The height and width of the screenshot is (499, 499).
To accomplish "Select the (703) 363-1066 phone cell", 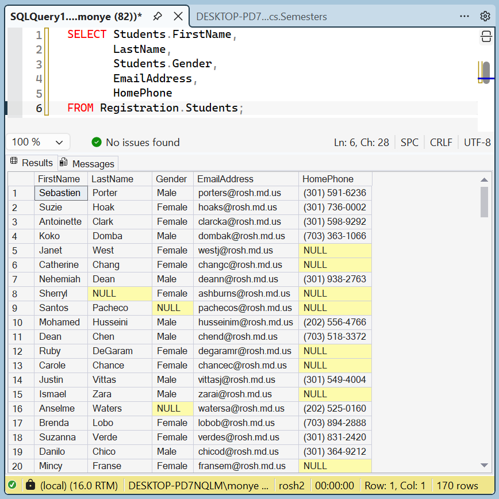I will pyautogui.click(x=335, y=236).
